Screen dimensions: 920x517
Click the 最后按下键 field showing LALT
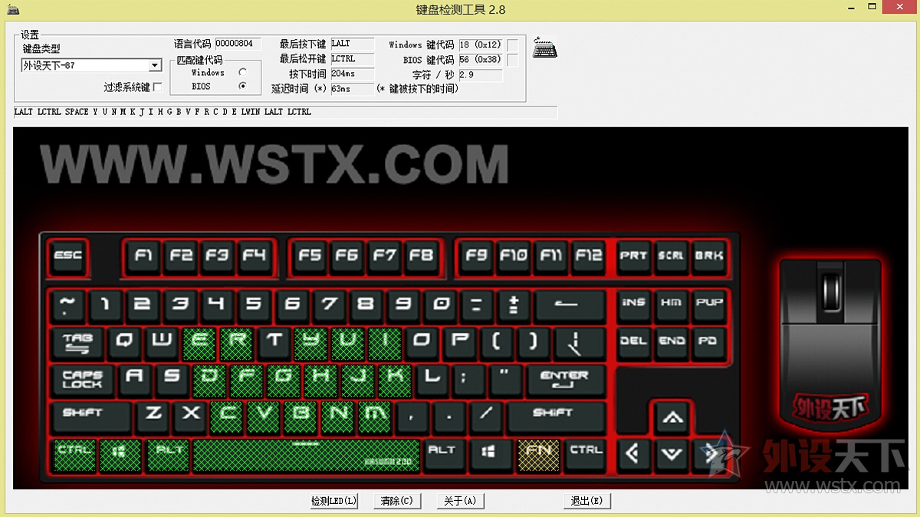tap(353, 44)
